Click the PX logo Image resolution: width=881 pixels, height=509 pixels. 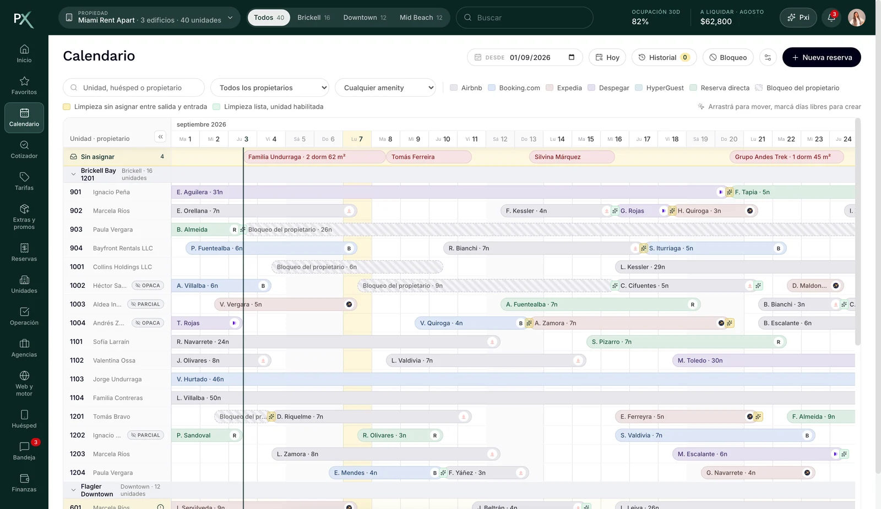point(24,20)
